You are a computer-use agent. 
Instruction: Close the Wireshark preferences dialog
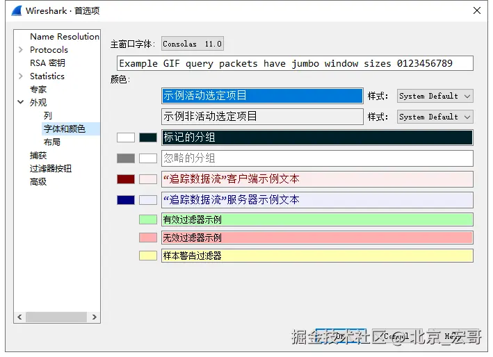476,10
